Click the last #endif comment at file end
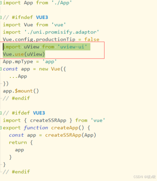 coord(17,172)
